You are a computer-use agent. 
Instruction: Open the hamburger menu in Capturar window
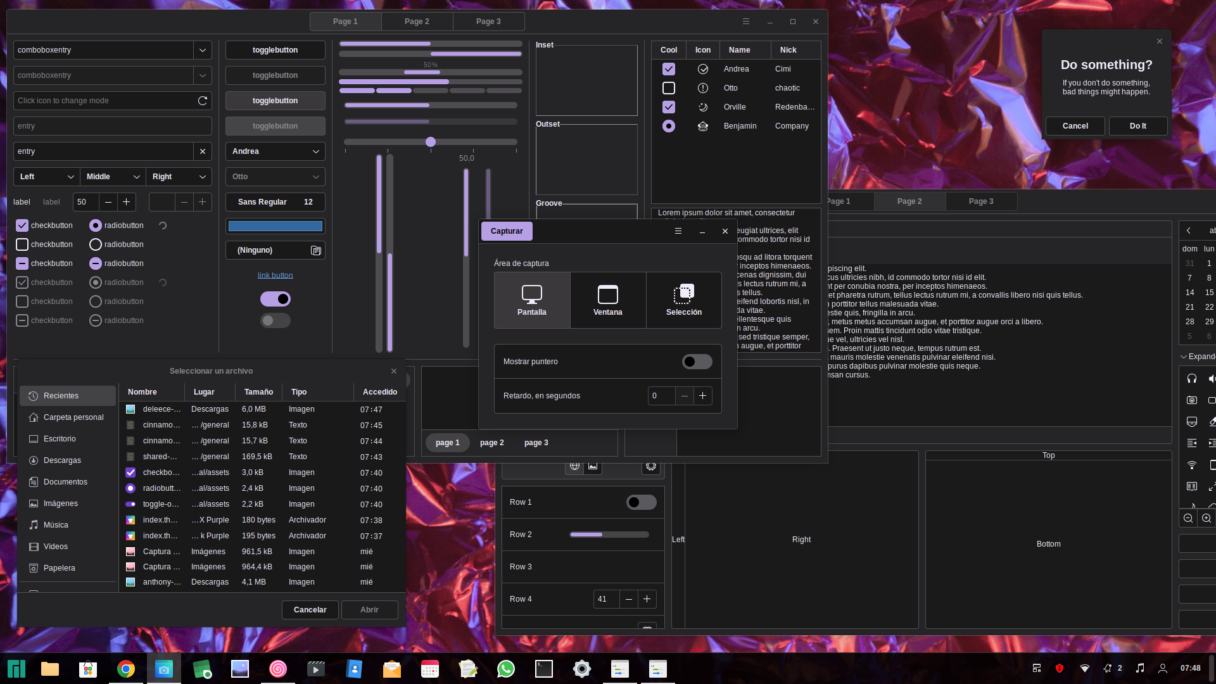(x=678, y=231)
